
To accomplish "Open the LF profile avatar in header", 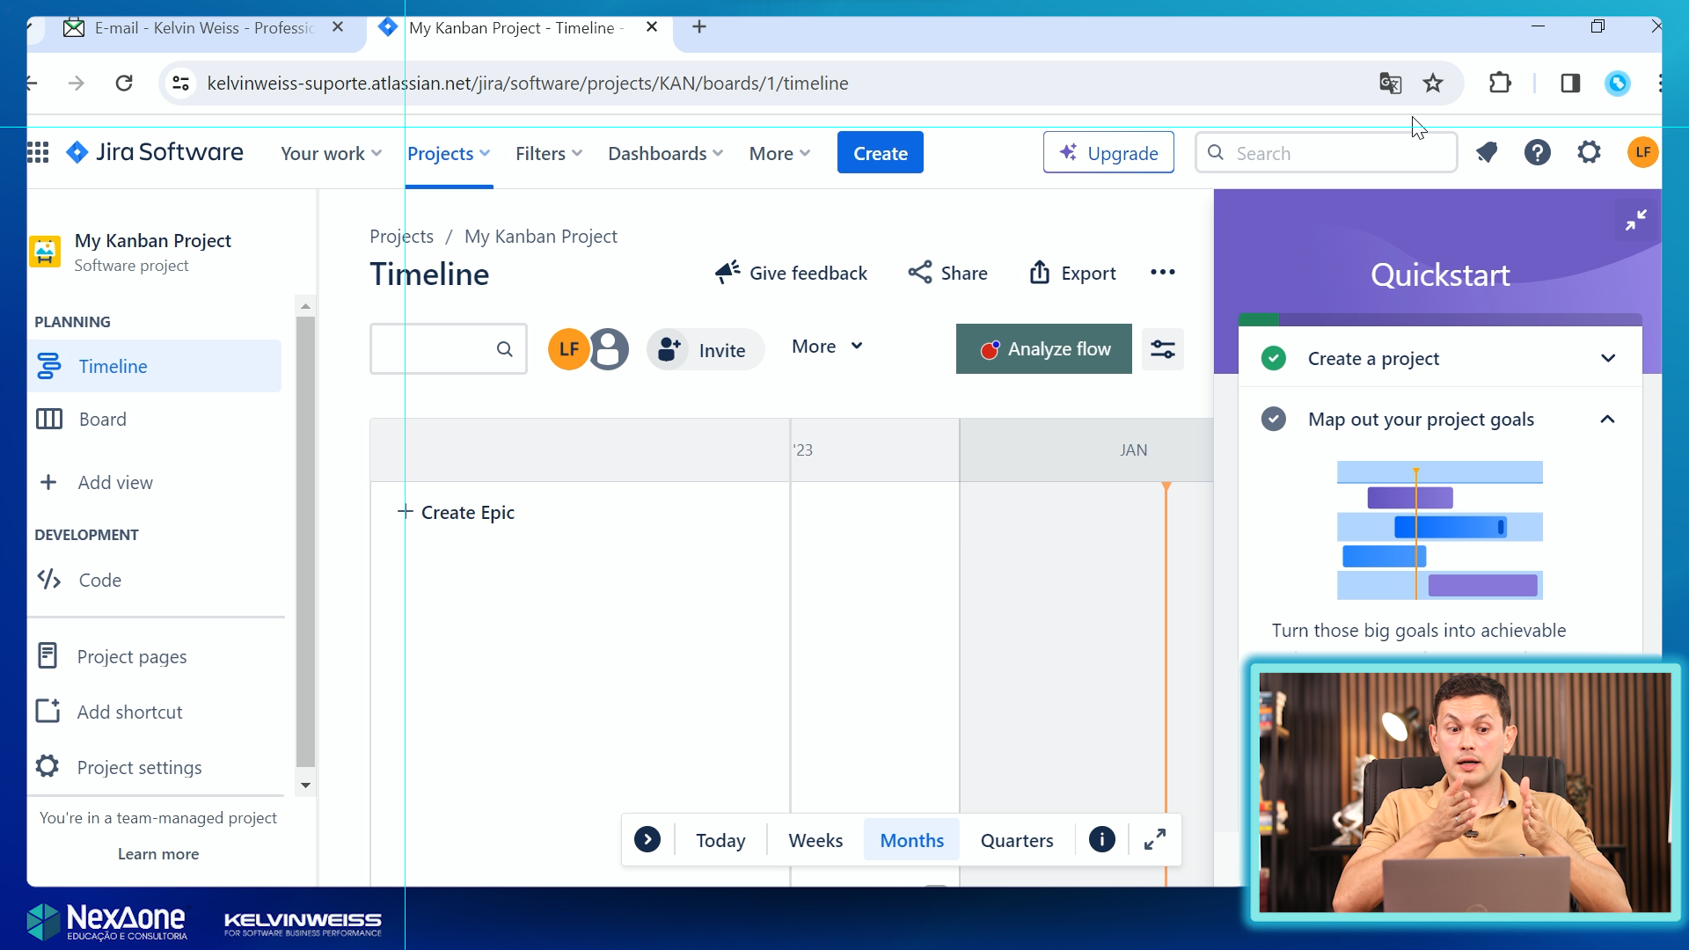I will tap(1642, 152).
